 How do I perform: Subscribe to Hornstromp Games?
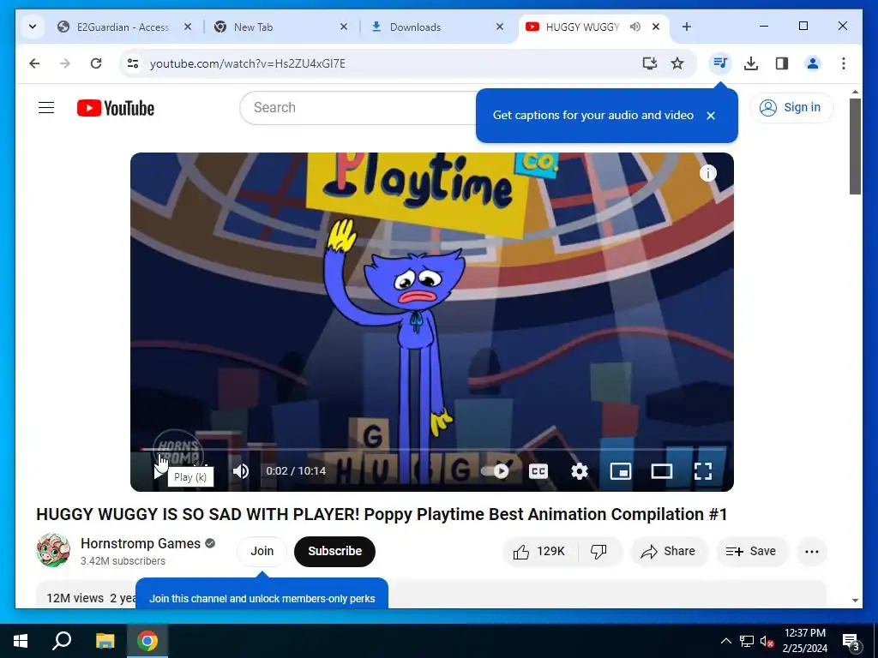coord(334,551)
